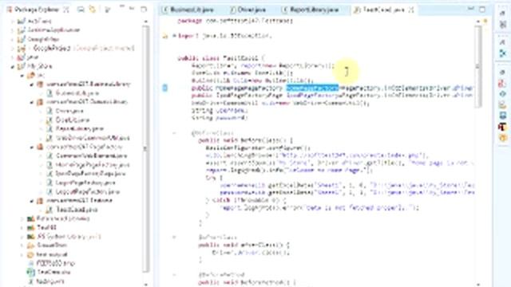Expand the JRE System Library node
This screenshot has height=287, width=511.
[22, 237]
